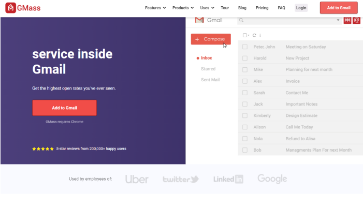Click the Gmail wordmark text
Screen dimensions: 363x207
coord(214,20)
